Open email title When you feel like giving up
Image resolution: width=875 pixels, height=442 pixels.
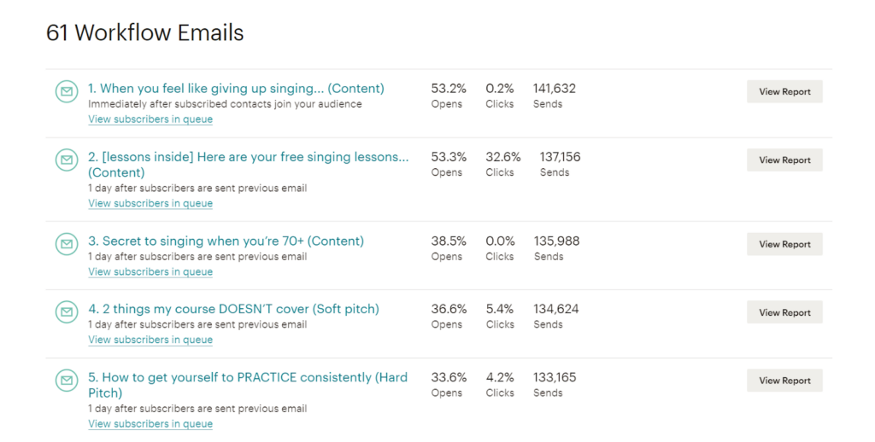pyautogui.click(x=236, y=89)
